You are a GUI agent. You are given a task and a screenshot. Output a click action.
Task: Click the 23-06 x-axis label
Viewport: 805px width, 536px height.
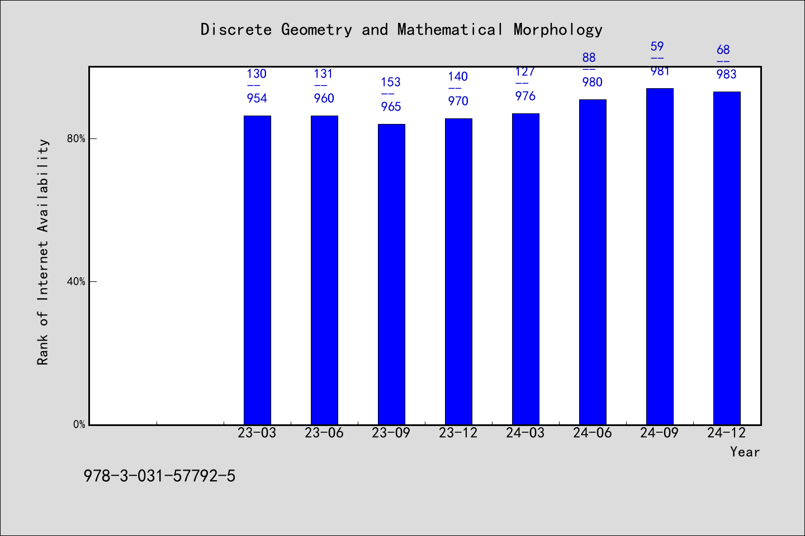(x=324, y=433)
